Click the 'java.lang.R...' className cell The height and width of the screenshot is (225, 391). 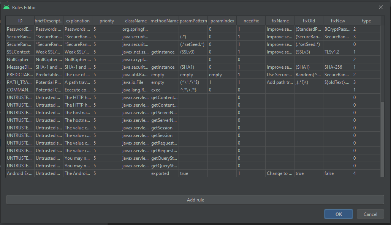click(x=136, y=90)
